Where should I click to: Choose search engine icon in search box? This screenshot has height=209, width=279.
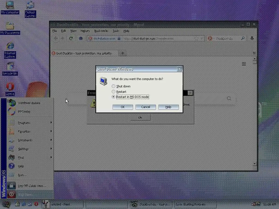(210, 38)
